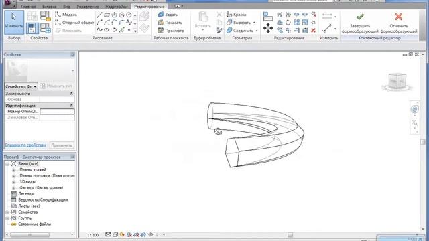This screenshot has height=241, width=429.
Task: Toggle Shadows on view control bar
Action: (129, 235)
